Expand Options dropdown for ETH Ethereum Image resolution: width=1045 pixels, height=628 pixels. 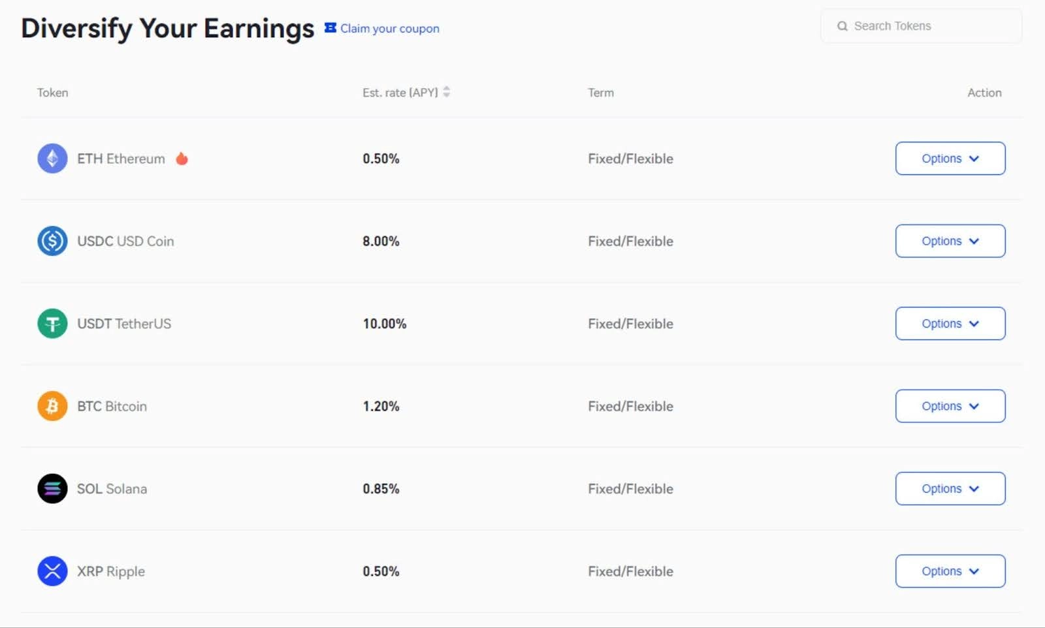point(950,159)
